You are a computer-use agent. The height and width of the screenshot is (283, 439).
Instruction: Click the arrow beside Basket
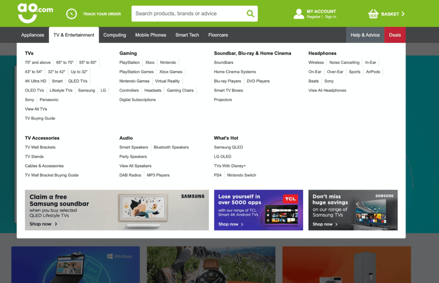[x=403, y=14]
